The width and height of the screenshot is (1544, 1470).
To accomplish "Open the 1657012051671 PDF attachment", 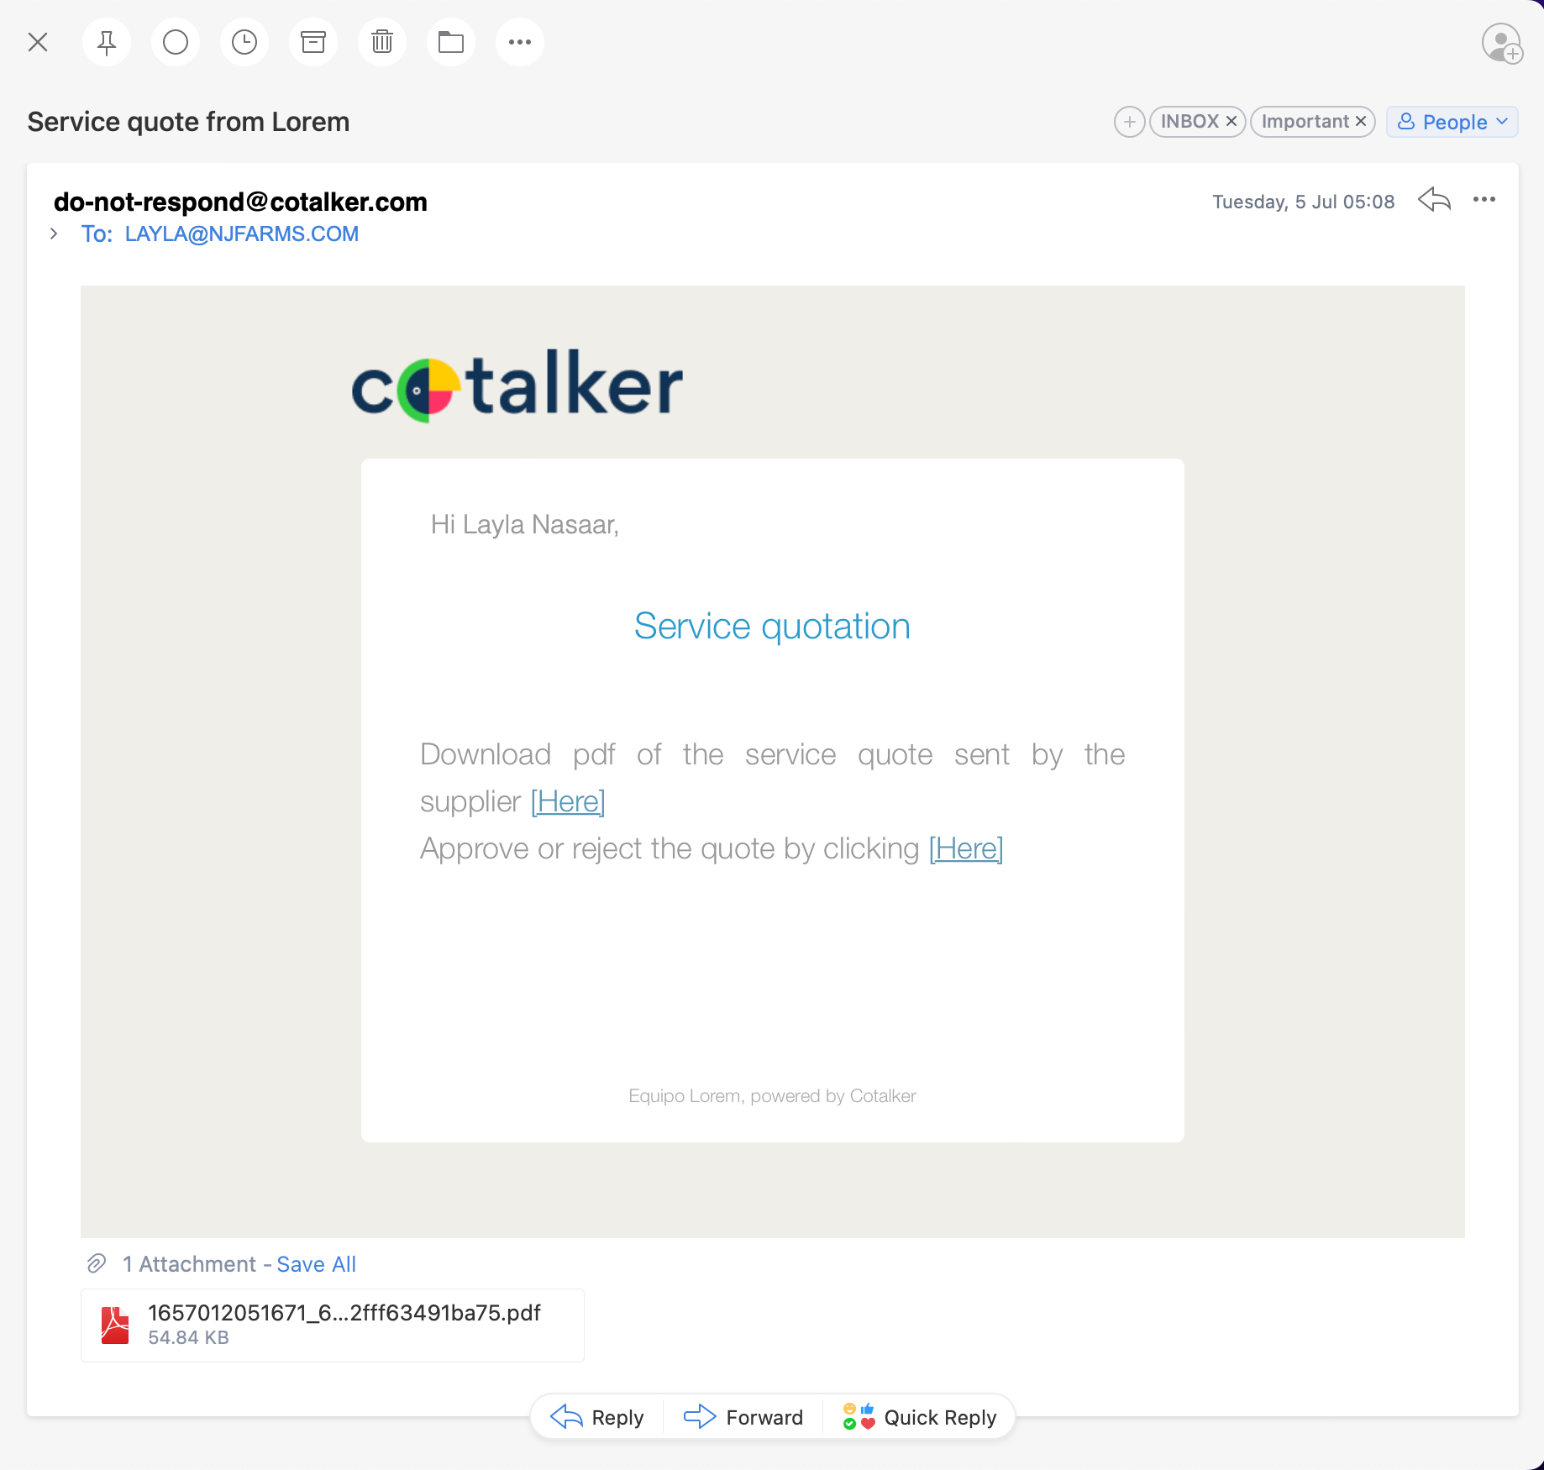I will (333, 1325).
